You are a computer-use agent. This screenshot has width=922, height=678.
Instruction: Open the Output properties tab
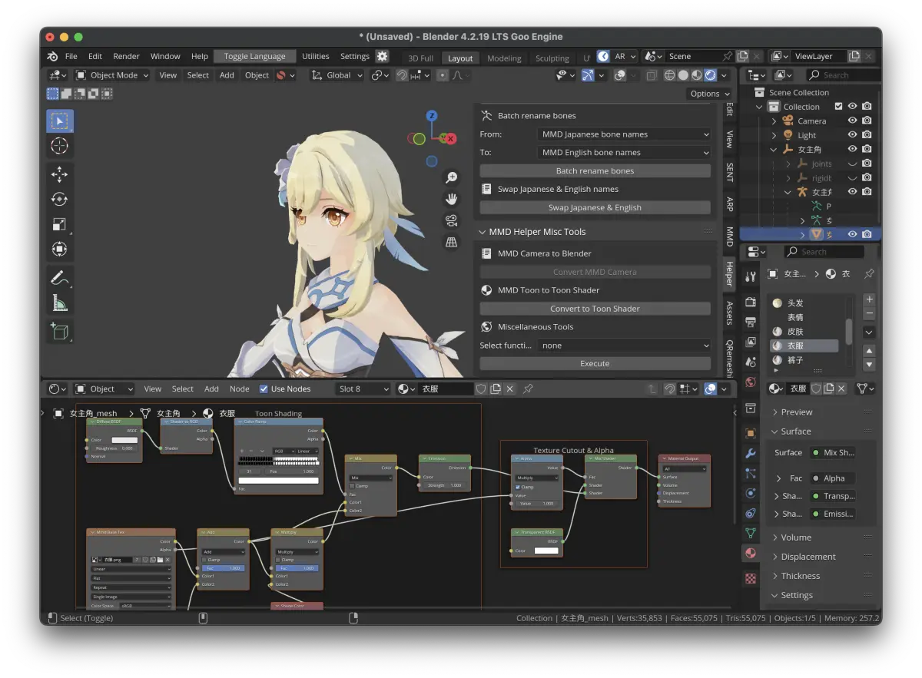[751, 322]
